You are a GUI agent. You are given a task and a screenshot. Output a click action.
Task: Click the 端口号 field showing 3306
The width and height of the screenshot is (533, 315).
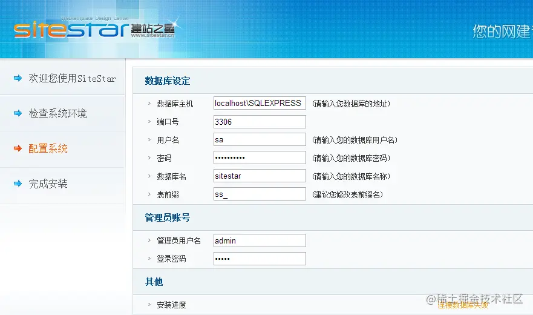coord(260,122)
